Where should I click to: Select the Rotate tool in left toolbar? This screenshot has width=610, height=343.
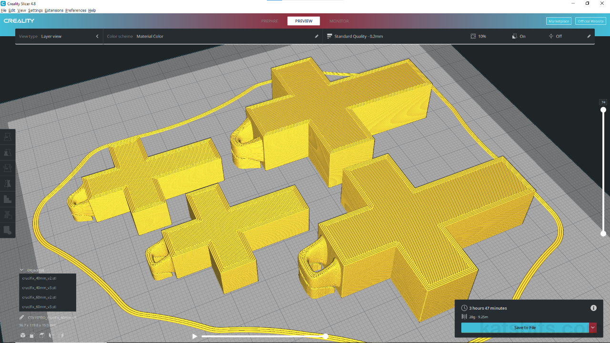[x=8, y=168]
